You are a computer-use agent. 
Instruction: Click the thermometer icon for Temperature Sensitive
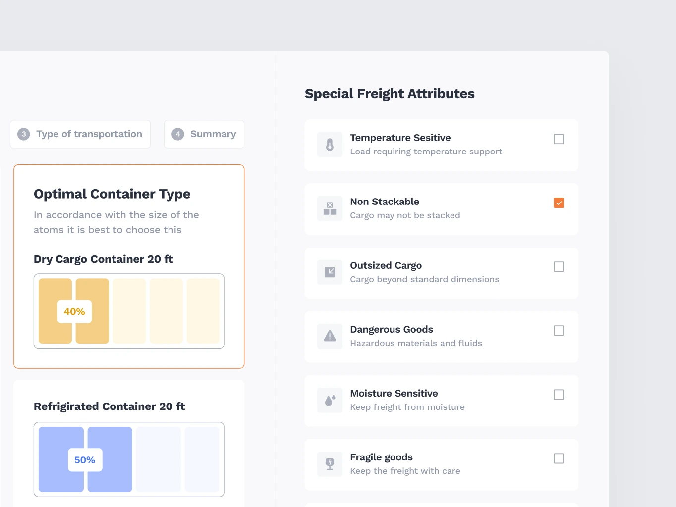330,144
